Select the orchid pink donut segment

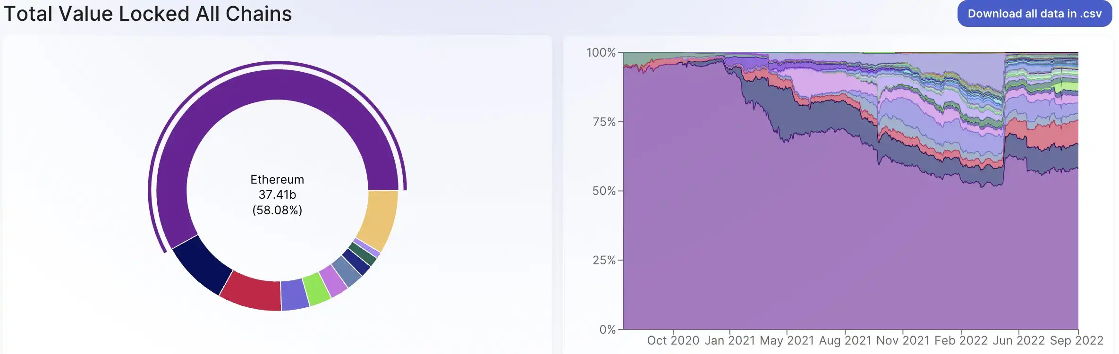[333, 281]
